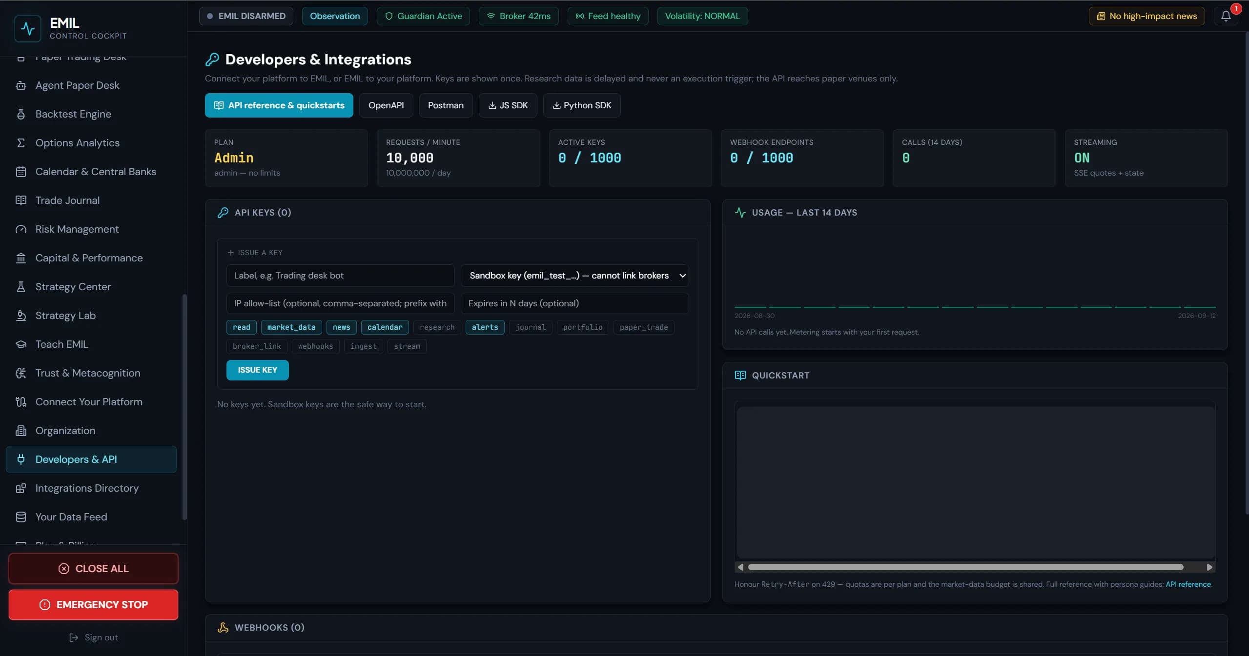Click the quickstart horizontal scrollbar thumb

click(x=965, y=567)
